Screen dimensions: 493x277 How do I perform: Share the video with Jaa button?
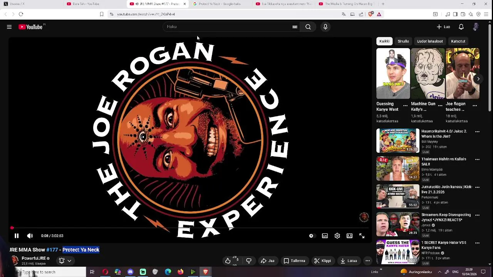[268, 261]
